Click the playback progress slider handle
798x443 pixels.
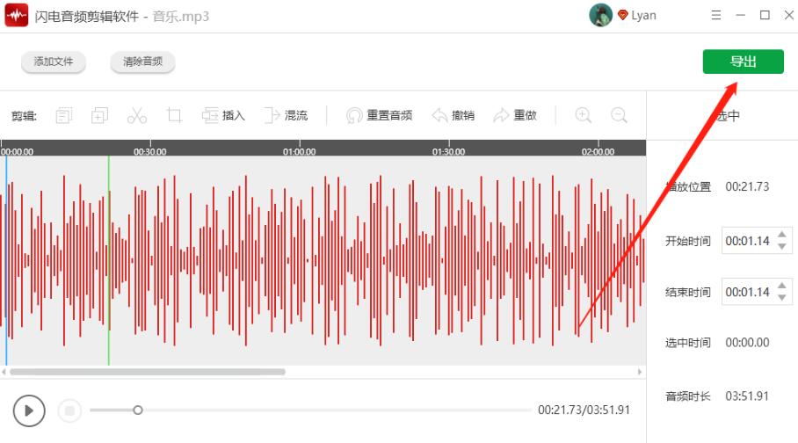pyautogui.click(x=138, y=410)
